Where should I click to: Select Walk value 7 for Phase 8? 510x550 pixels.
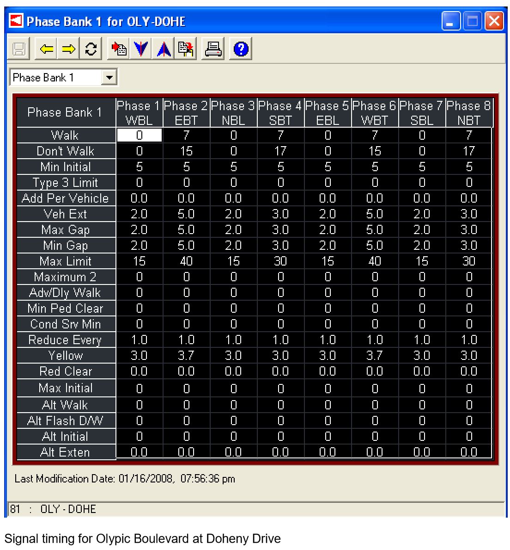pos(469,135)
